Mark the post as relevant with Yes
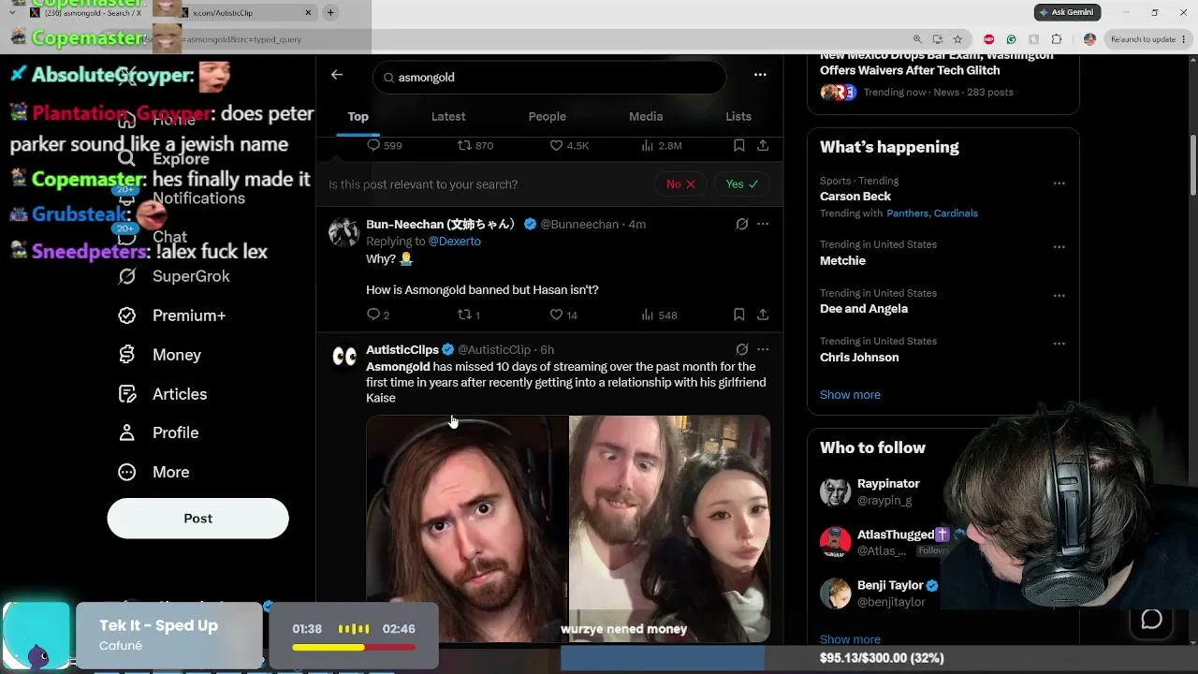The image size is (1198, 674). coord(742,184)
